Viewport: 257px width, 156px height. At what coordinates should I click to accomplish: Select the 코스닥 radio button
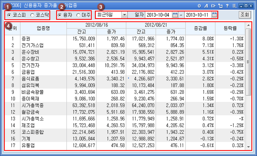(x=32, y=15)
